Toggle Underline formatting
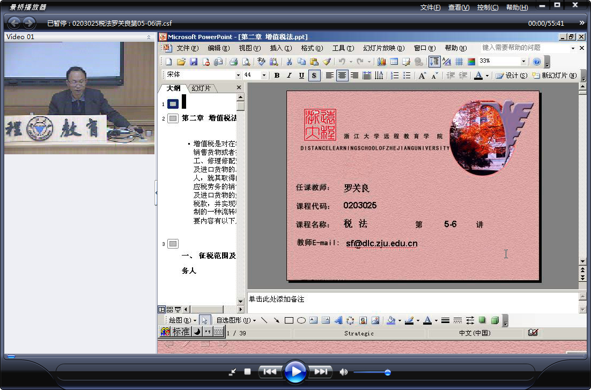Image resolution: width=591 pixels, height=390 pixels. pyautogui.click(x=301, y=76)
